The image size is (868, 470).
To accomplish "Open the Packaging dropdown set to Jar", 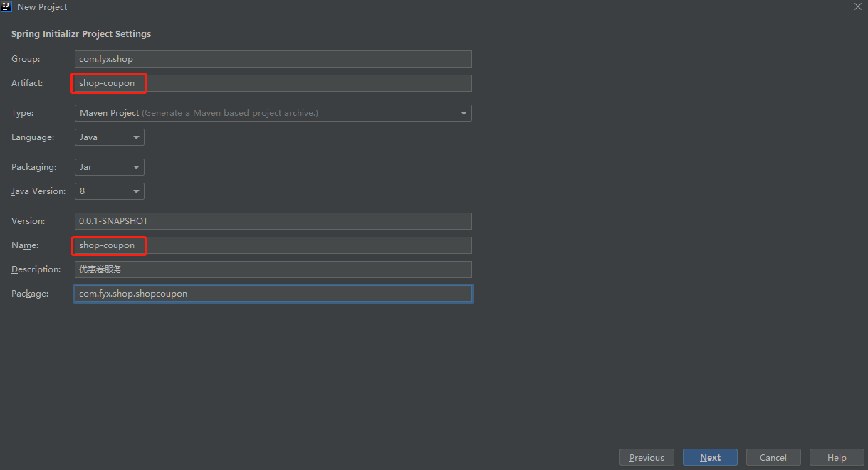I will click(x=110, y=167).
